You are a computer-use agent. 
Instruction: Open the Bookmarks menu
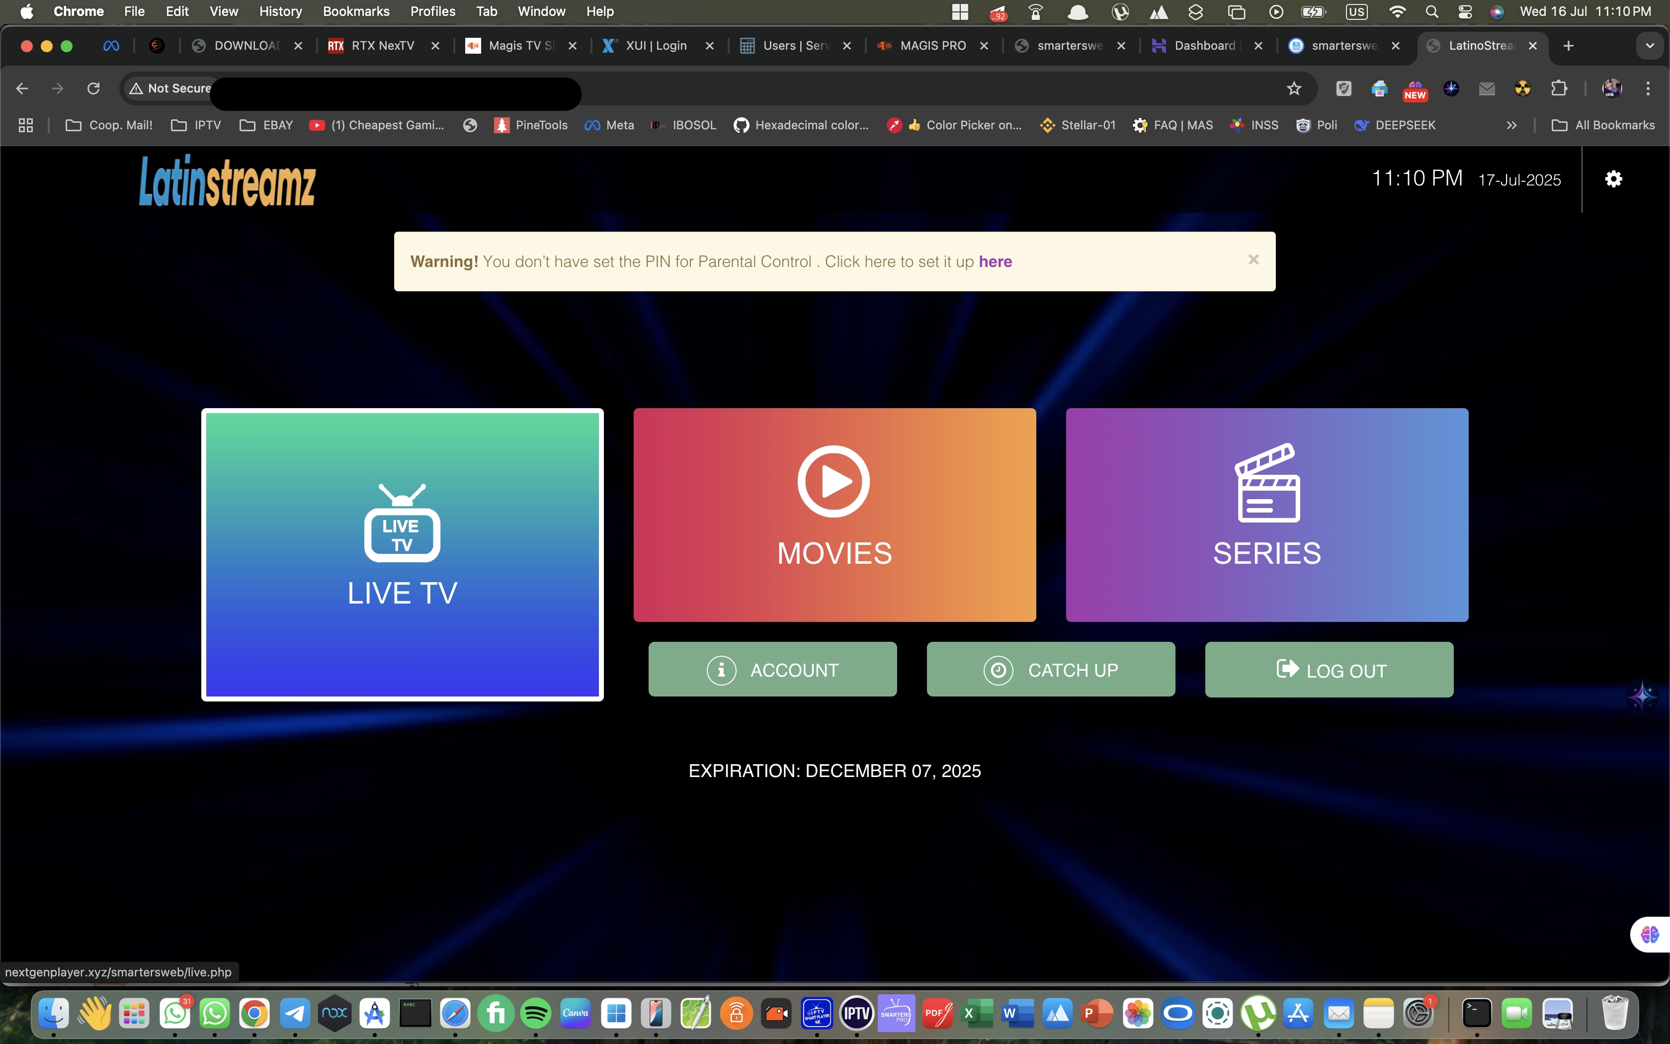pos(356,11)
